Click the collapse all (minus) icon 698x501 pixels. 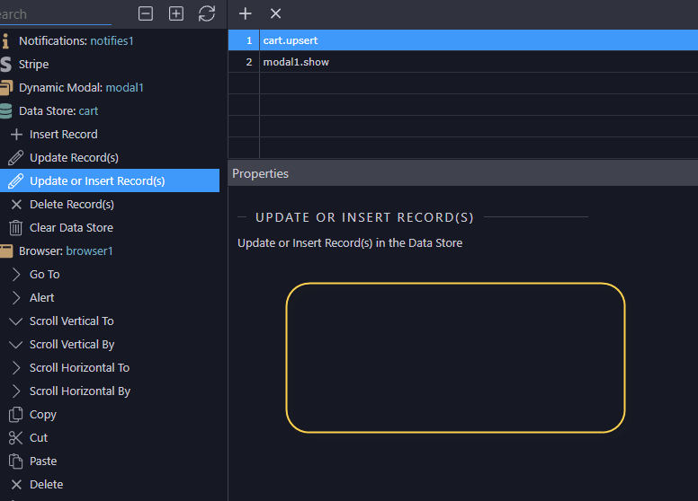(146, 13)
